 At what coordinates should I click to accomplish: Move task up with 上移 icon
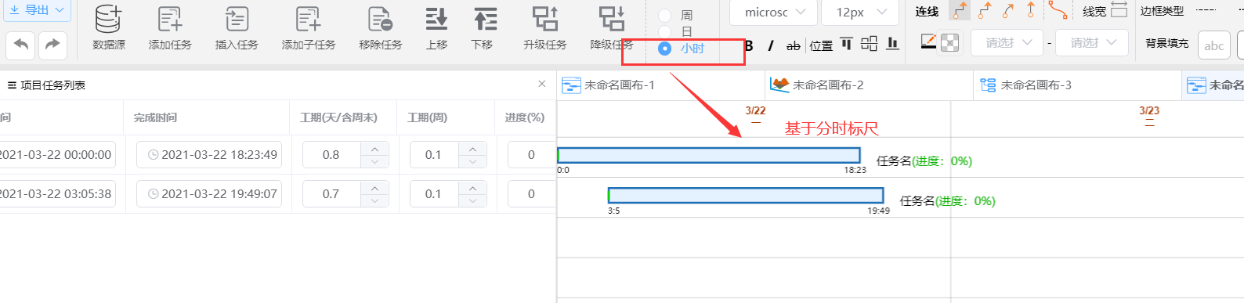tap(436, 19)
